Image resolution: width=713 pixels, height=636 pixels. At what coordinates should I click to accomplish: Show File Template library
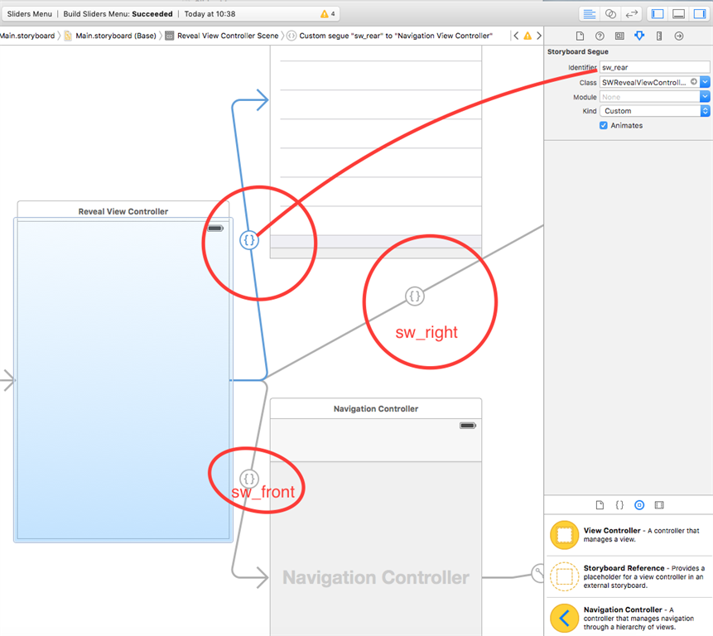point(600,505)
